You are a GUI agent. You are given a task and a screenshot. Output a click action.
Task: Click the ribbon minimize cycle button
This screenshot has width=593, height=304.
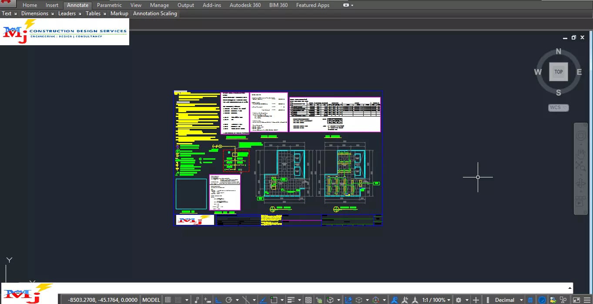(x=346, y=5)
